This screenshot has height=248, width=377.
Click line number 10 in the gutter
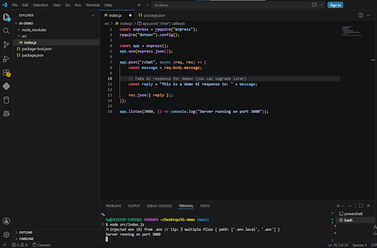(110, 79)
